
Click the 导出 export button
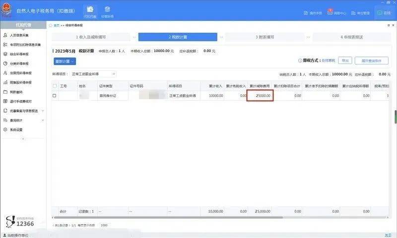click(x=345, y=60)
